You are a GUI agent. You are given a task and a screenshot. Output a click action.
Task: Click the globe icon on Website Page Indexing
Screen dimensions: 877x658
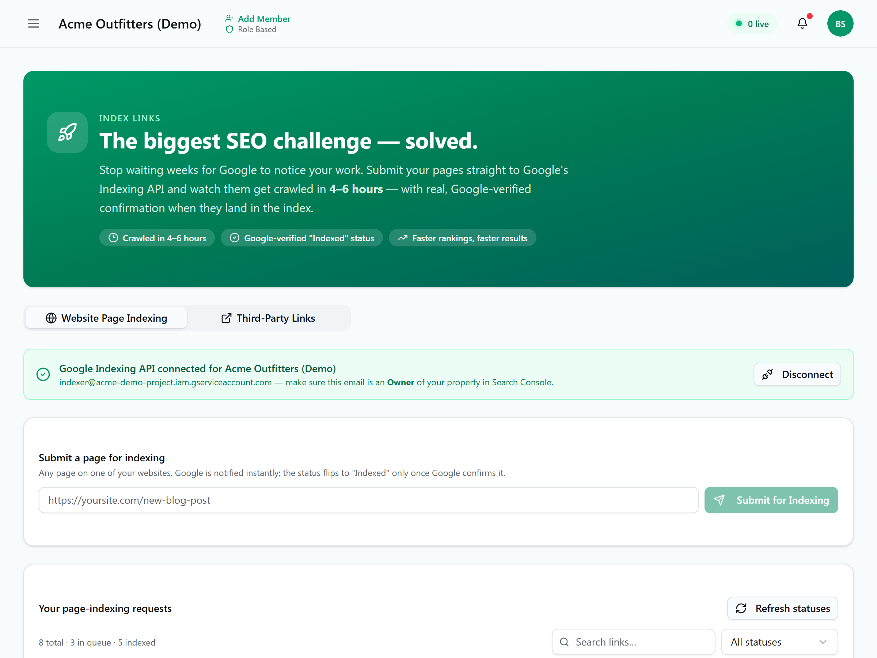tap(51, 318)
